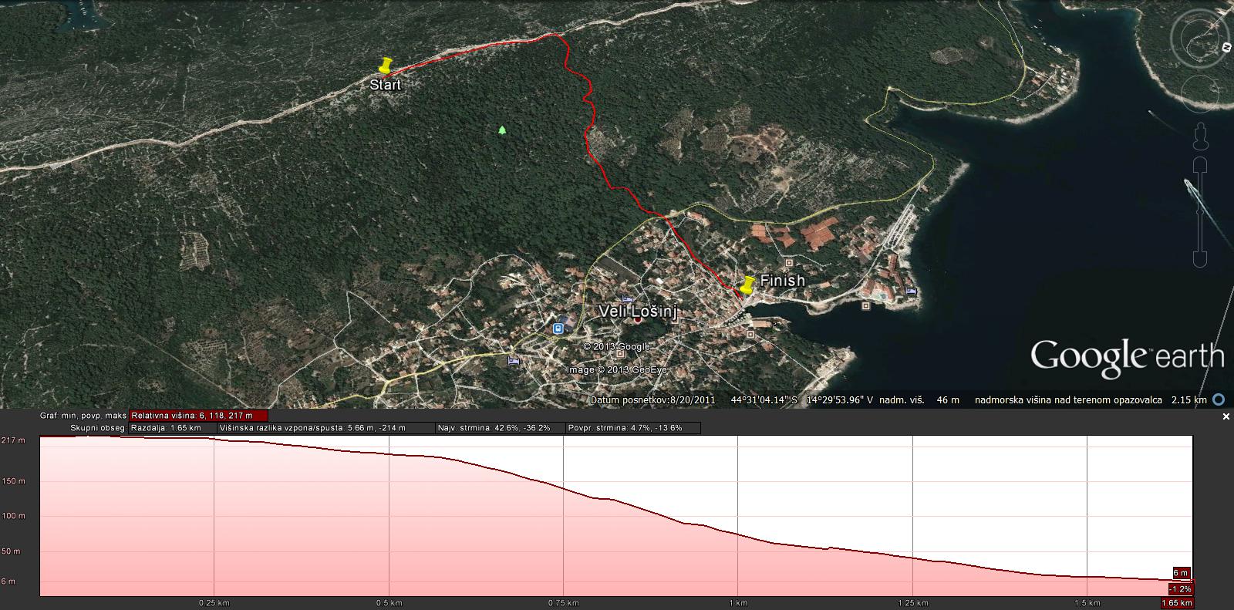The width and height of the screenshot is (1234, 610).
Task: Click the Finish yellow pushpin
Action: click(747, 285)
